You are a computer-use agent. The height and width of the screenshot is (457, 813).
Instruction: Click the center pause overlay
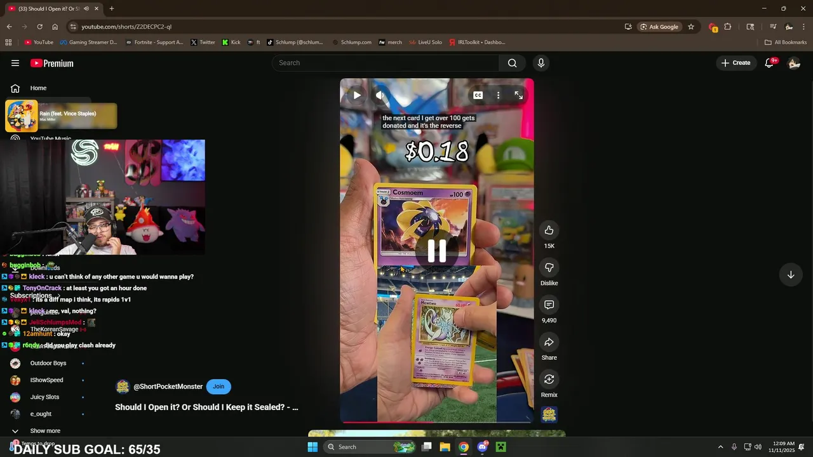tap(437, 251)
